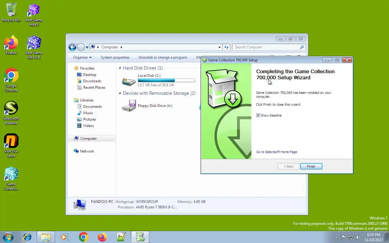Collapse Devices with Removable Storage group
The height and width of the screenshot is (243, 389).
tap(120, 94)
